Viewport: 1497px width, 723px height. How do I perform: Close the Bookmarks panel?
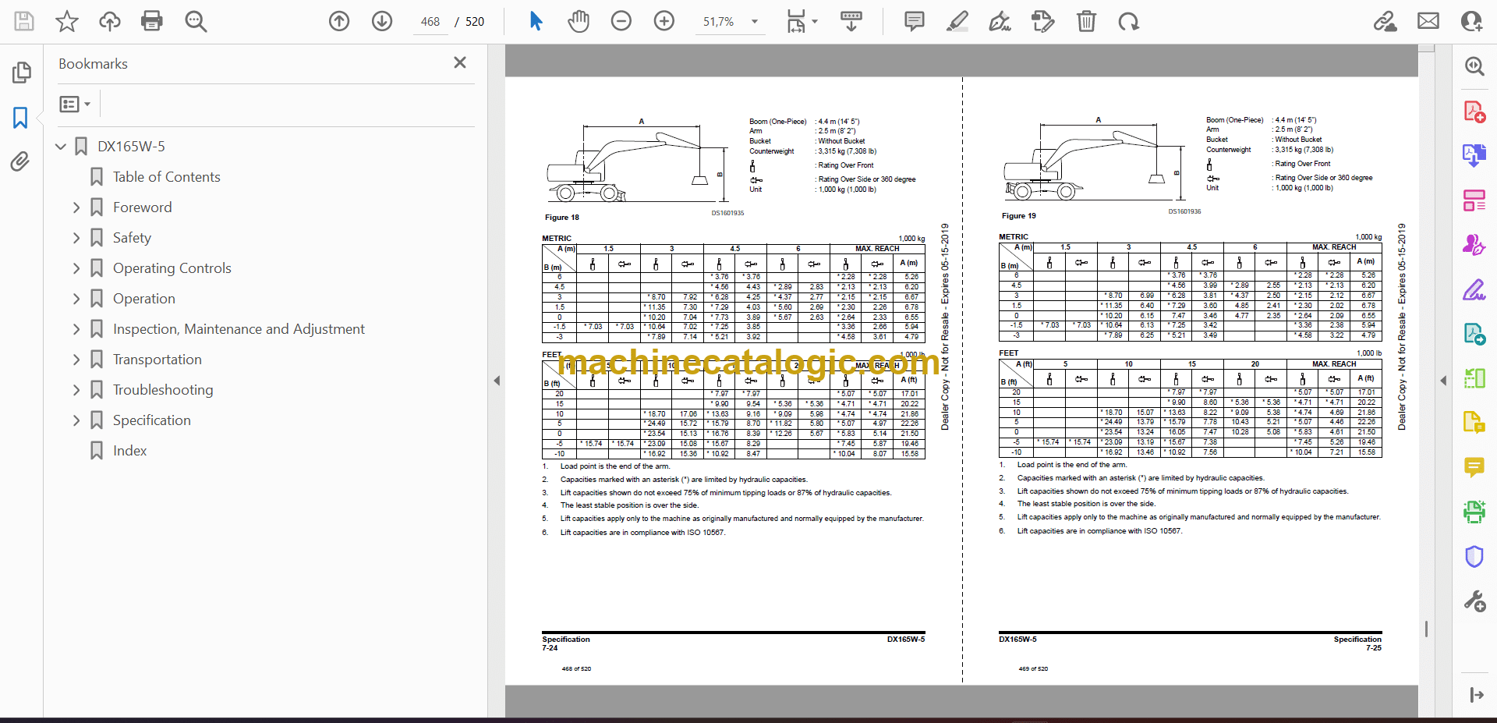point(460,62)
